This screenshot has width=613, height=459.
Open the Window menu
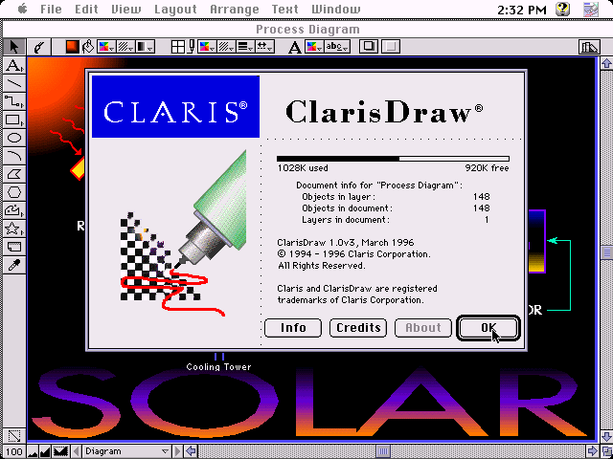click(336, 9)
